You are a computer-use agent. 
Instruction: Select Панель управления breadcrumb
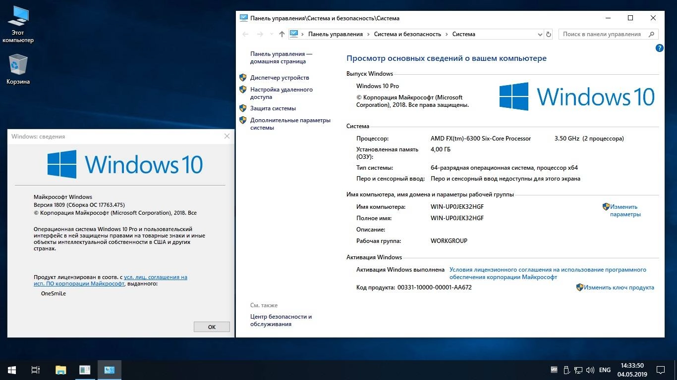point(336,34)
